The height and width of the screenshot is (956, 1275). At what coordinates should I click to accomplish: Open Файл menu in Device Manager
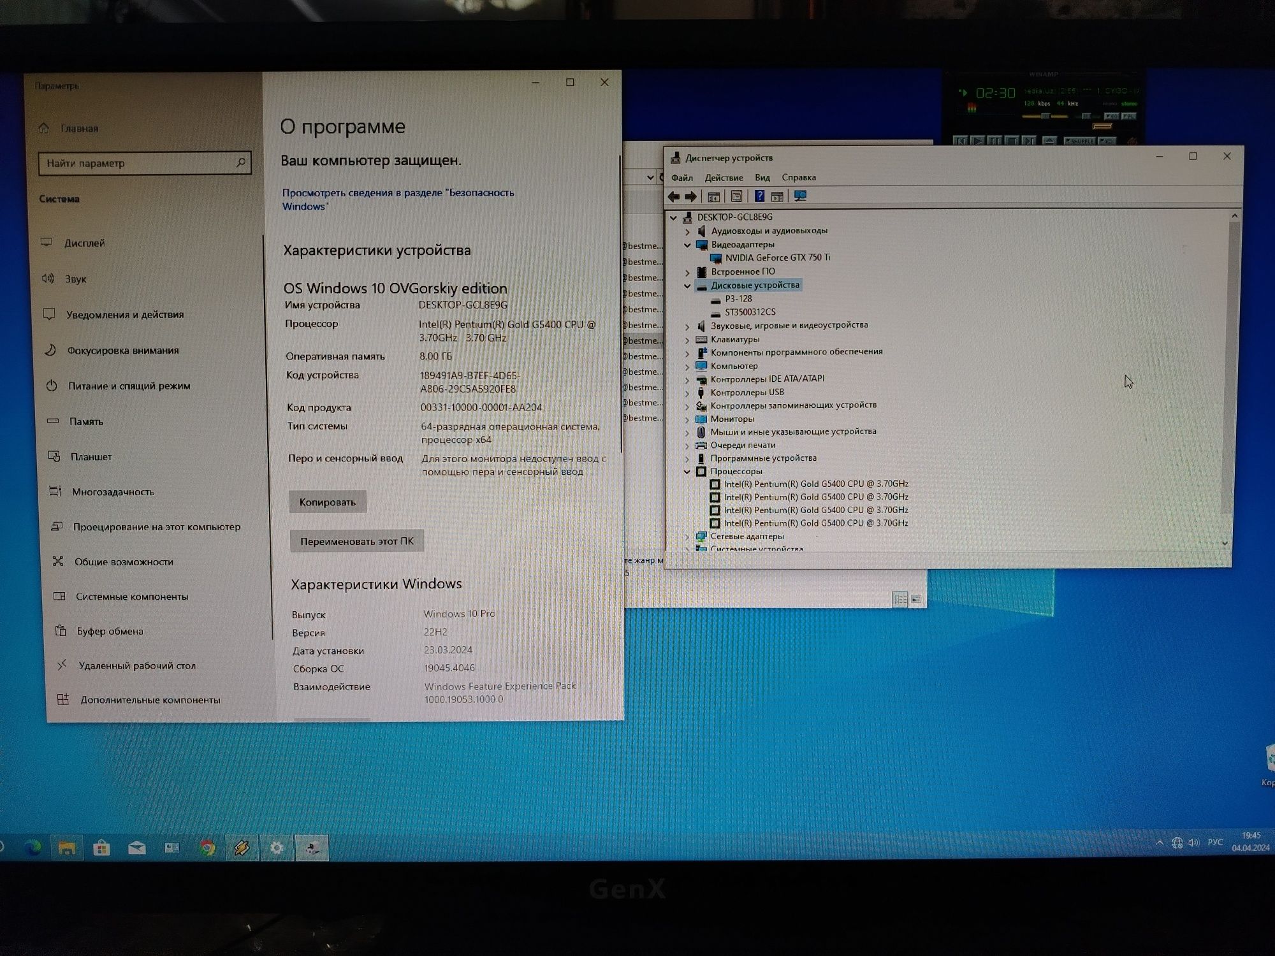coord(682,178)
